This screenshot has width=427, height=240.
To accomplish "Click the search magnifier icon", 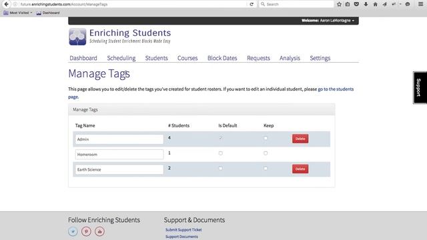I will coord(263,4).
